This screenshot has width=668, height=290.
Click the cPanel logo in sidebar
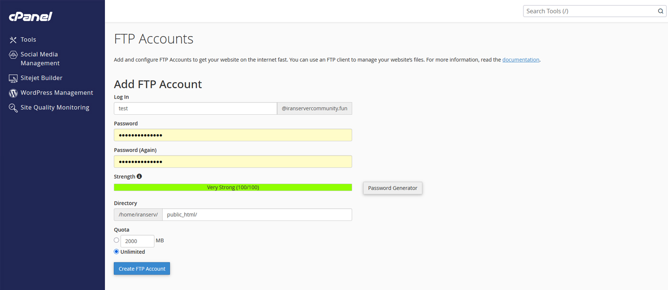[31, 17]
